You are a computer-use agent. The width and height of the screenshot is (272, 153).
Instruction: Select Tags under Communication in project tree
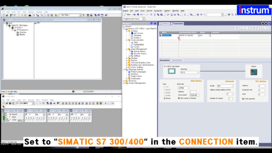click(x=136, y=42)
